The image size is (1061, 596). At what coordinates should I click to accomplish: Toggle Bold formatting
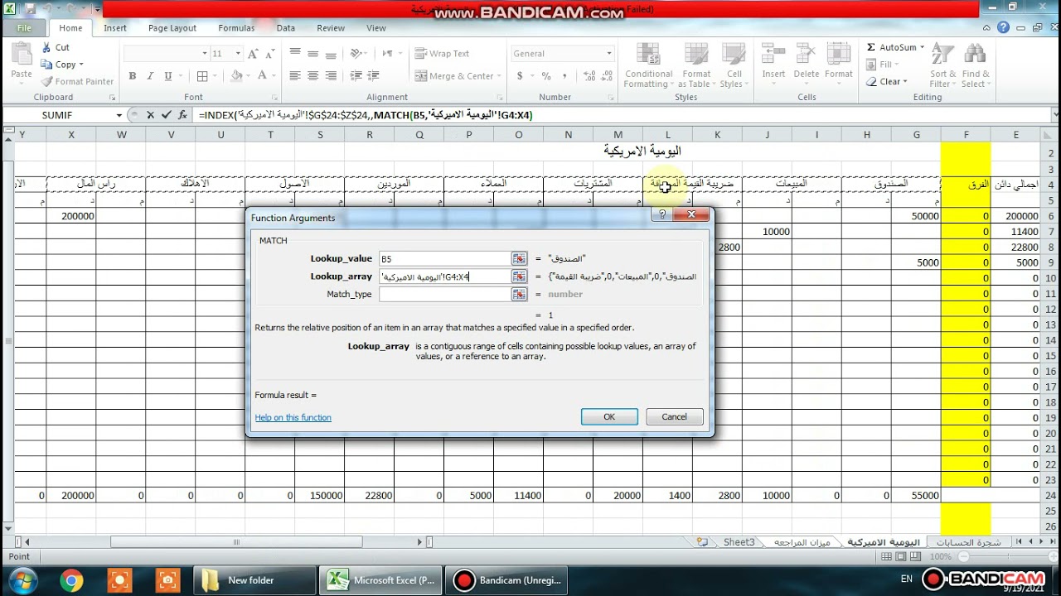132,75
